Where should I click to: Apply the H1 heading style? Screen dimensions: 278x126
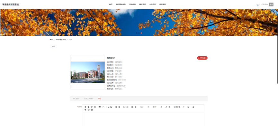point(108,107)
